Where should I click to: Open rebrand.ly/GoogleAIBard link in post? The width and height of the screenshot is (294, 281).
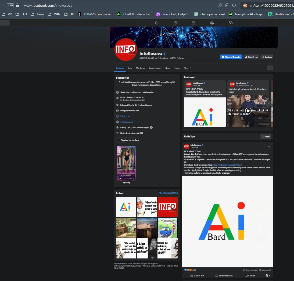pyautogui.click(x=227, y=165)
